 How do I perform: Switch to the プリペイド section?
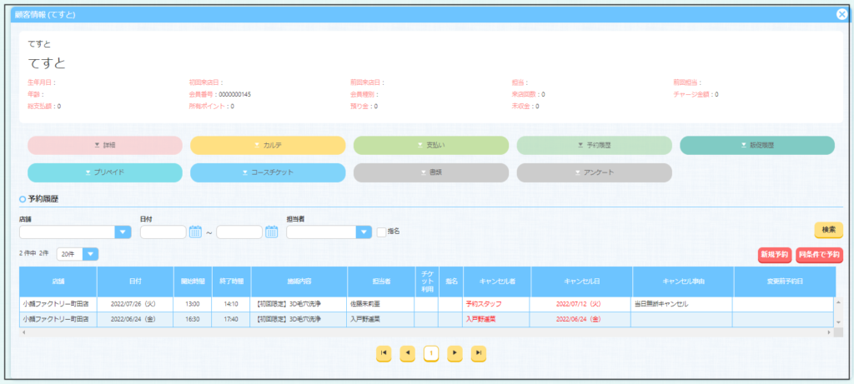point(104,172)
